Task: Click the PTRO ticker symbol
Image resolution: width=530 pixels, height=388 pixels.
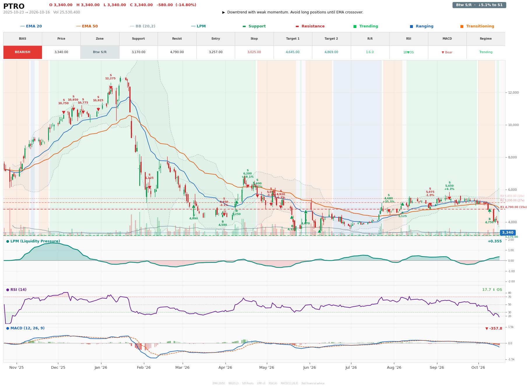Action: click(14, 6)
